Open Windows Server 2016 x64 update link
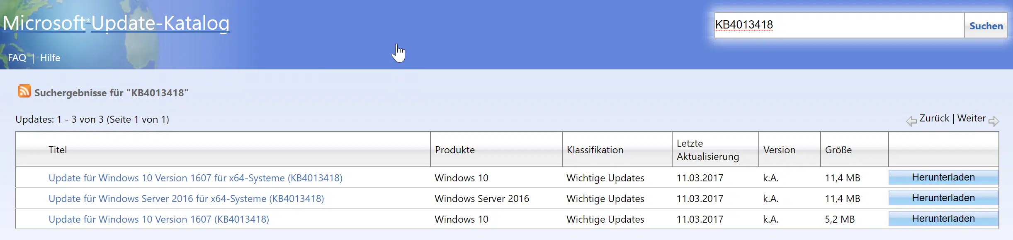1013x240 pixels. tap(186, 199)
